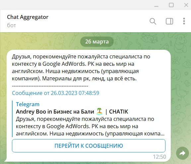Click the Chat Aggregator chat title
The image size is (191, 164).
click(28, 17)
